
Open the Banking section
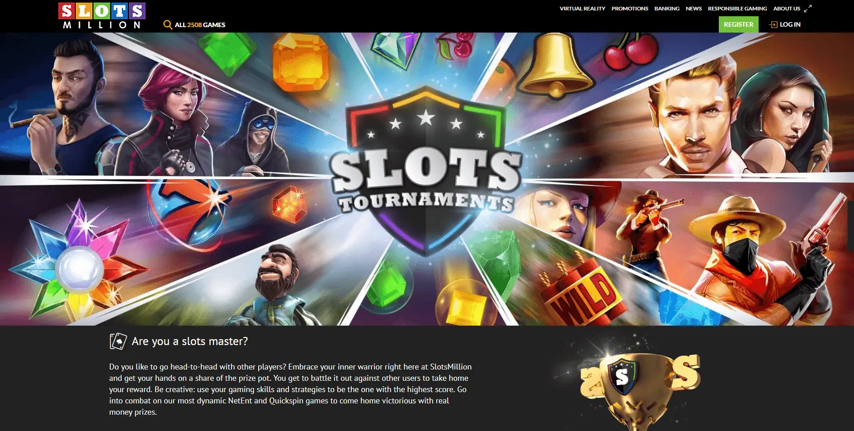click(667, 9)
